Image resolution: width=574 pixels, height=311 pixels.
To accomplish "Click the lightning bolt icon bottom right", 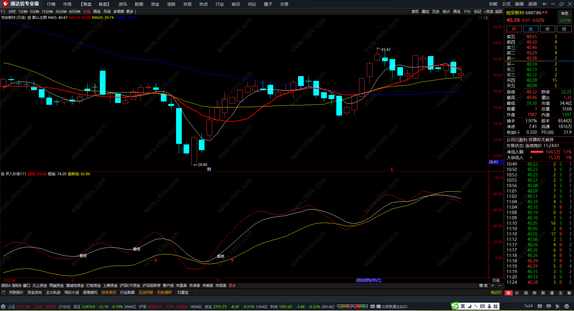I will click(x=567, y=306).
